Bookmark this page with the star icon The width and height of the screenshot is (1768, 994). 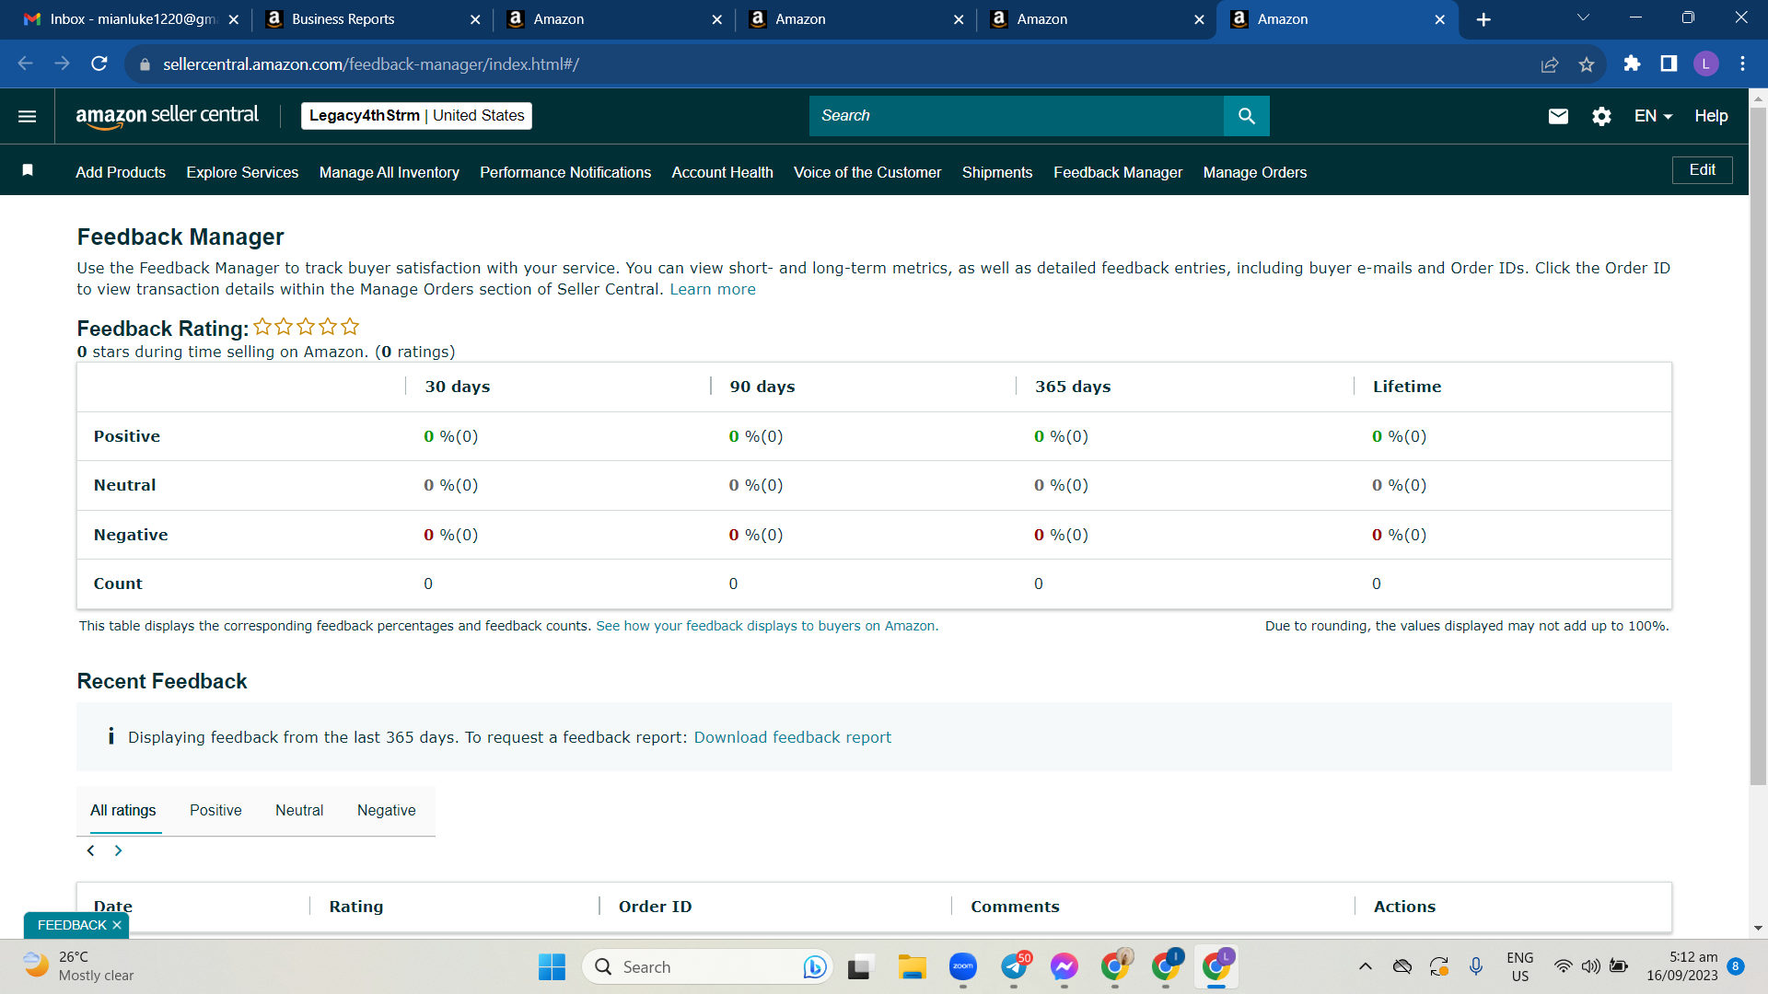tap(1587, 64)
